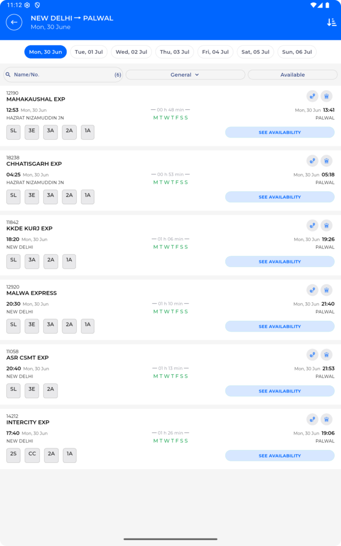Image resolution: width=341 pixels, height=546 pixels.
Task: Open the sort order icon
Action: 331,22
